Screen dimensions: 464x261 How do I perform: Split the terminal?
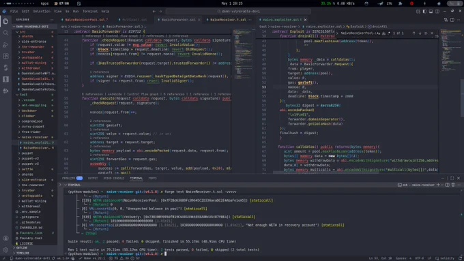447,185
